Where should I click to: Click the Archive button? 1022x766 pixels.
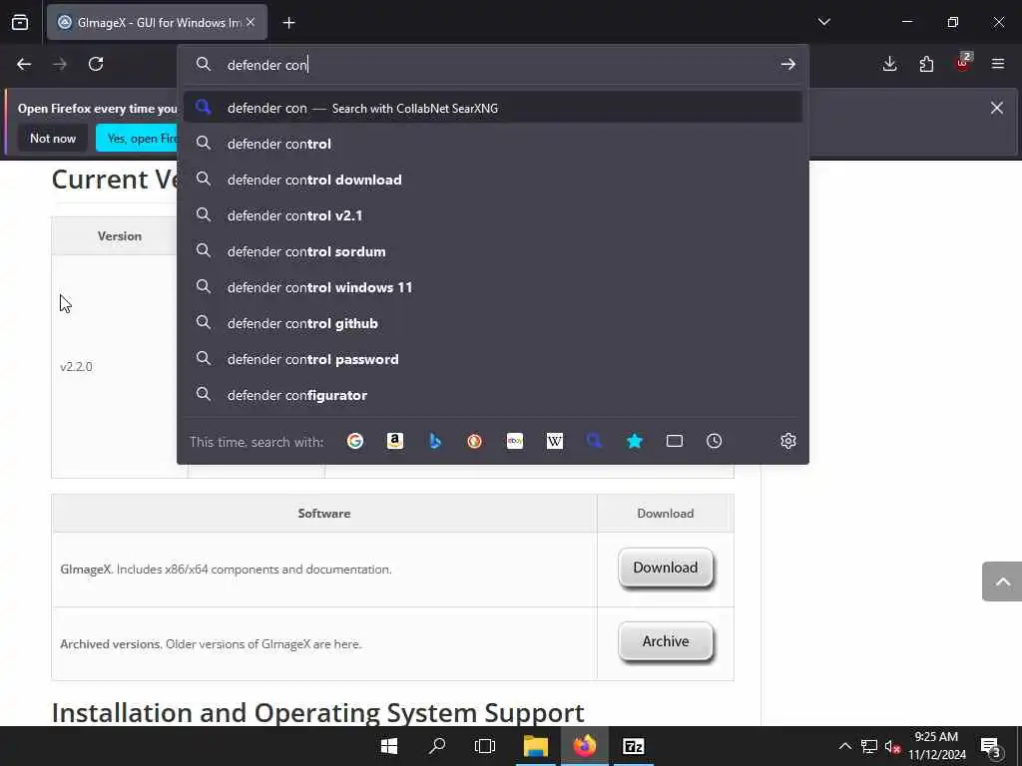[666, 641]
